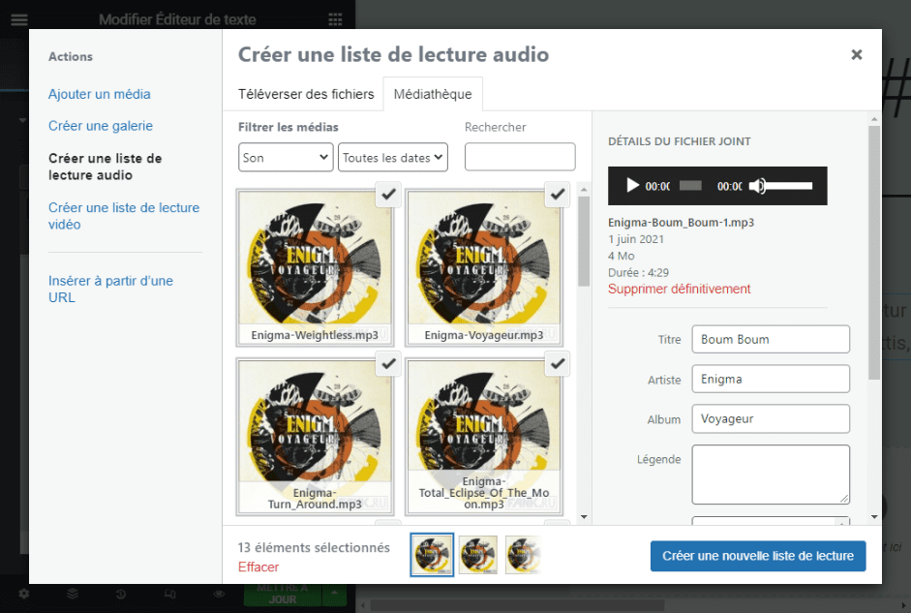Image resolution: width=911 pixels, height=613 pixels.
Task: Switch to responsive mode via device icon
Action: pos(171,594)
